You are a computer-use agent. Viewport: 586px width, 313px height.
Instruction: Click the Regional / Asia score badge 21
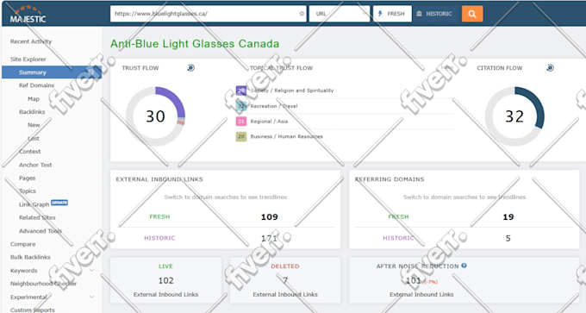[241, 122]
